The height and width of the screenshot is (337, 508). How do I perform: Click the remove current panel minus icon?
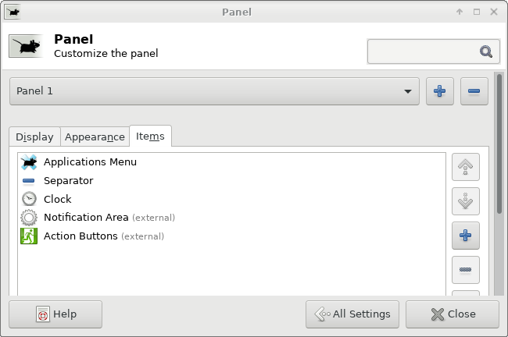pyautogui.click(x=474, y=91)
